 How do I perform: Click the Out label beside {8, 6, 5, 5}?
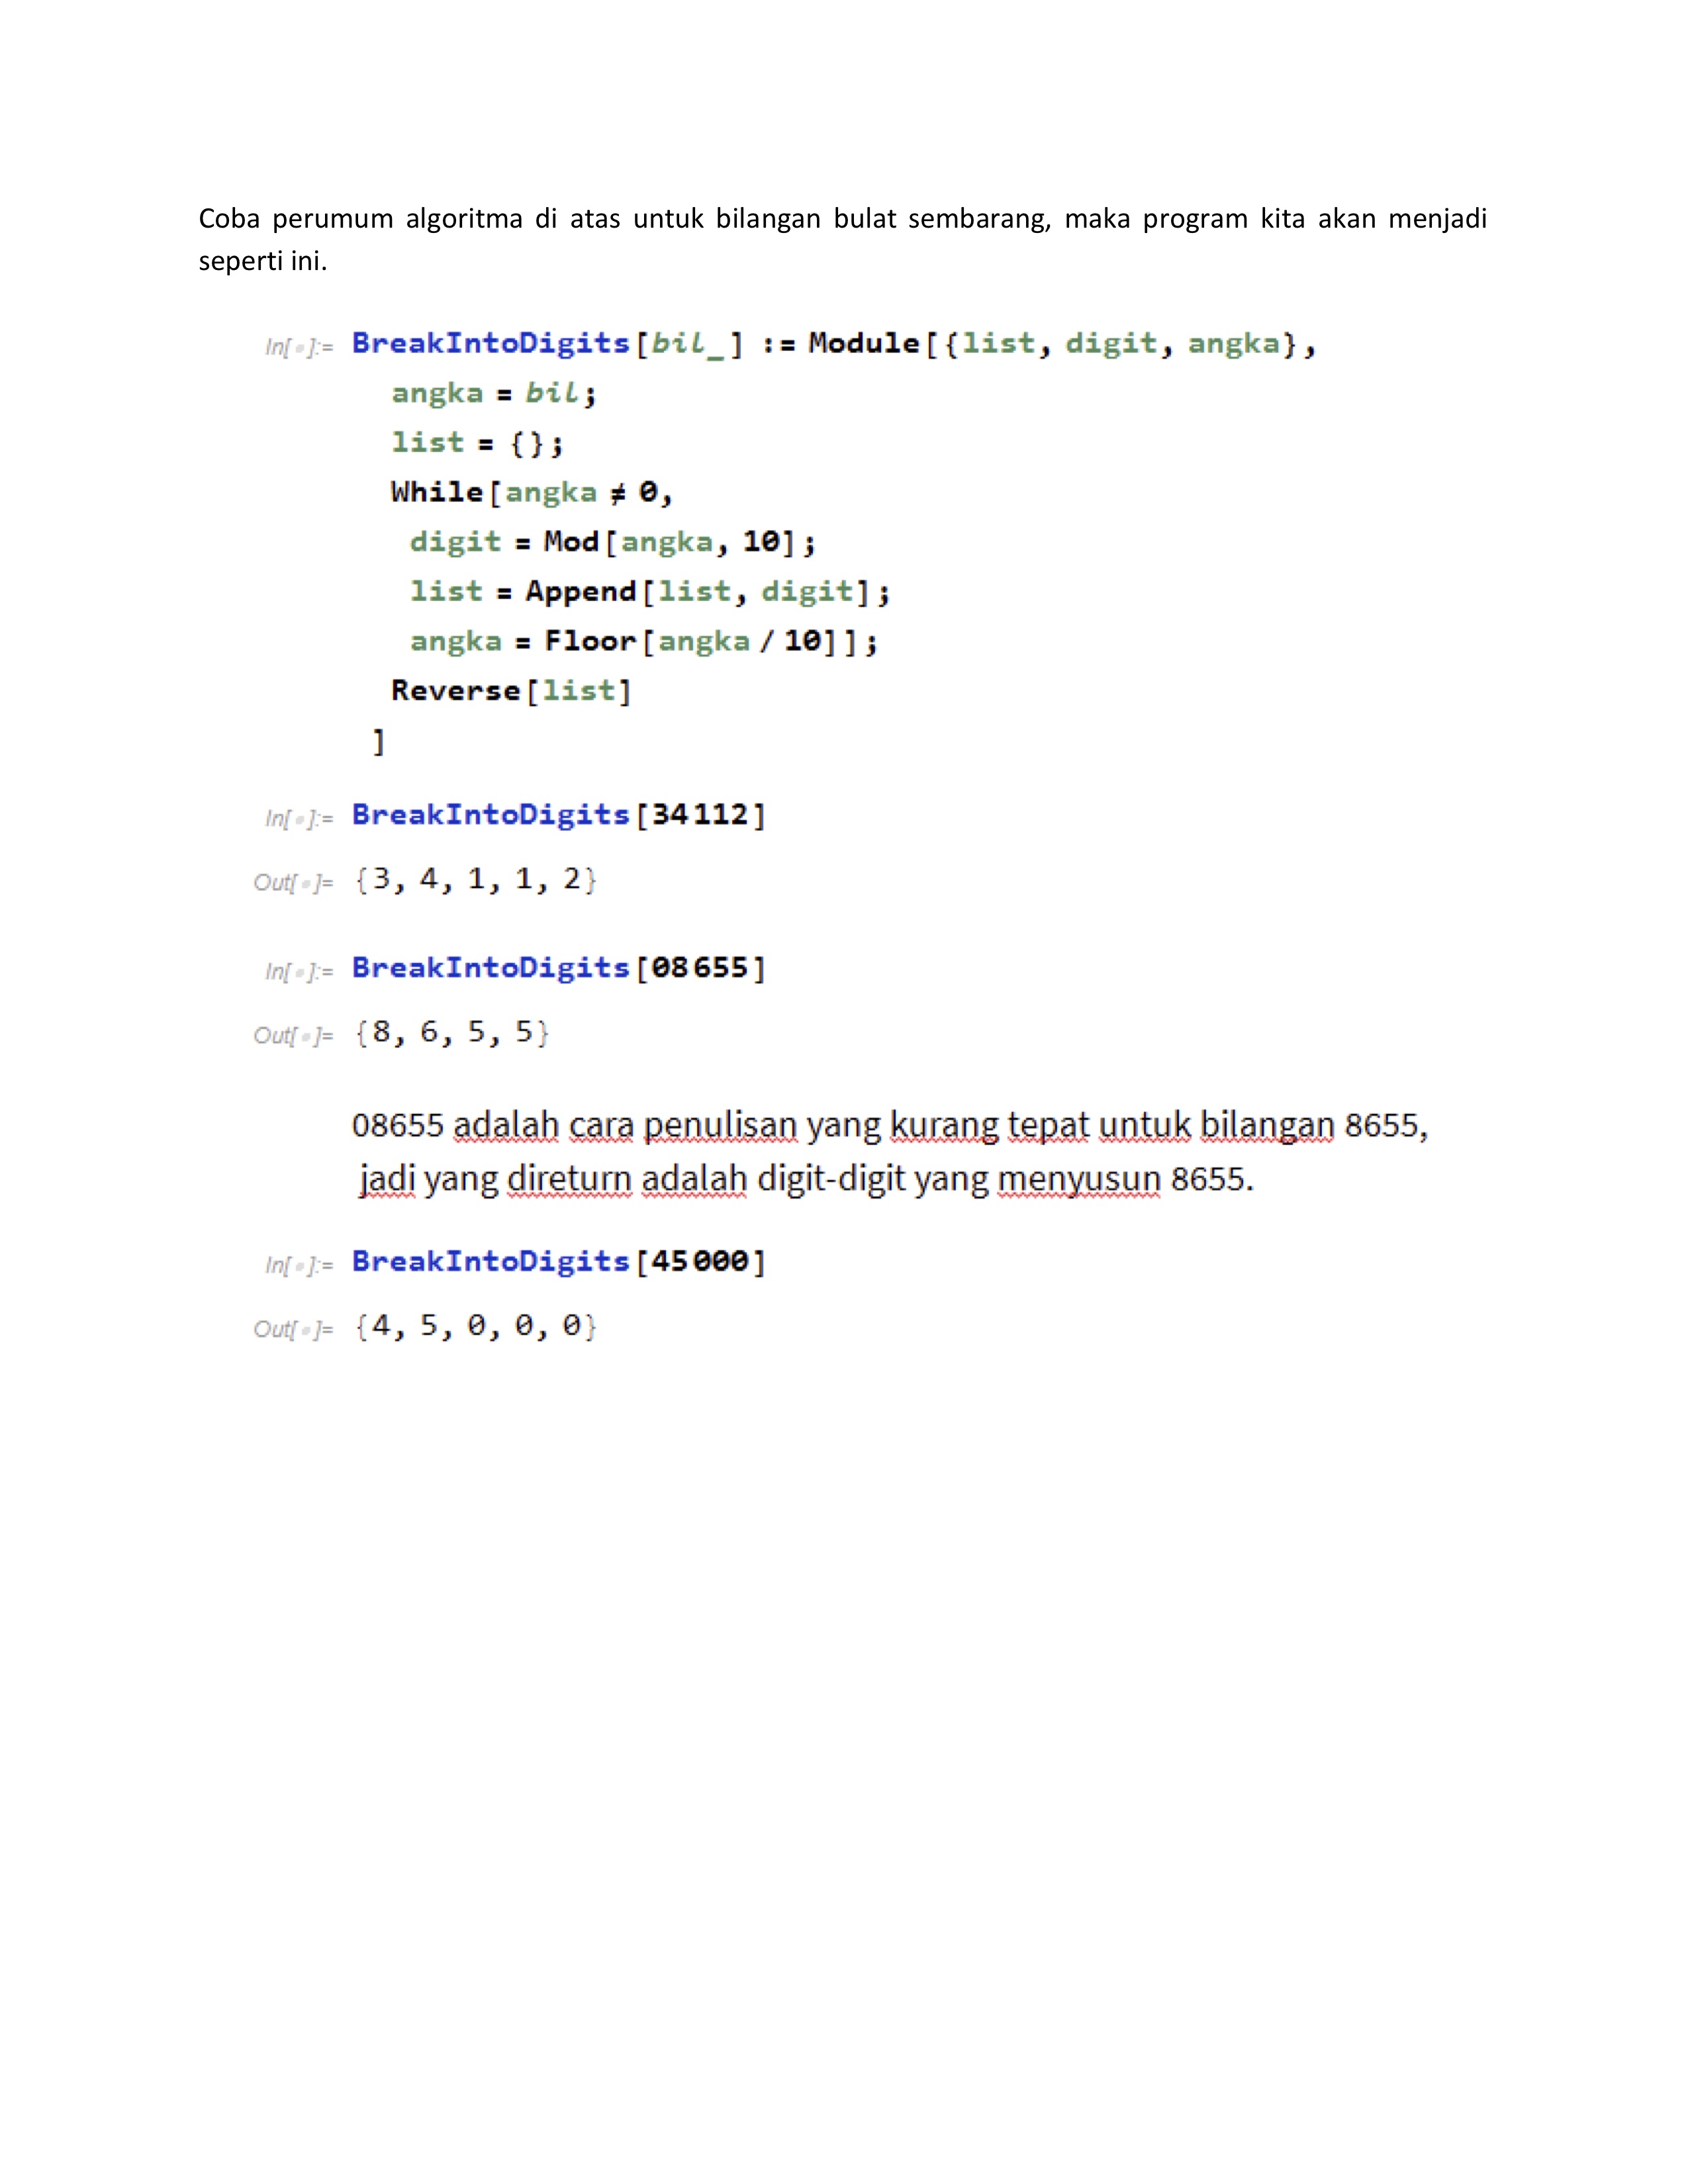tap(293, 1036)
